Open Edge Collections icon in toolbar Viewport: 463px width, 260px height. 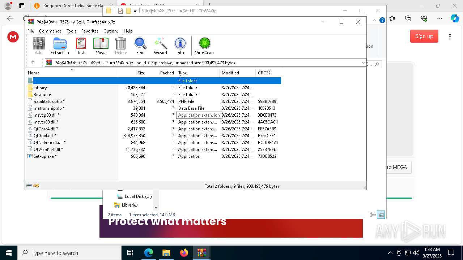click(x=408, y=18)
